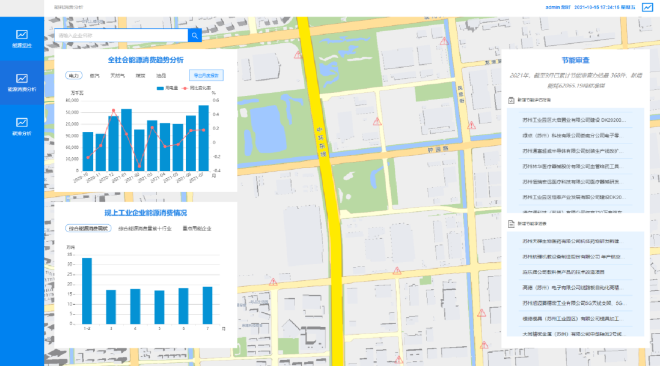Show the 重点用能企业 tab
This screenshot has width=660, height=366.
(x=197, y=229)
